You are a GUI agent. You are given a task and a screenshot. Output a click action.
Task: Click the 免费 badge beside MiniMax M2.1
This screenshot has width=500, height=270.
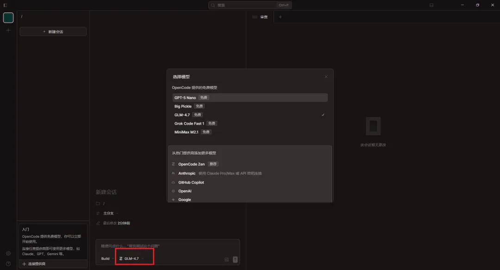[206, 132]
